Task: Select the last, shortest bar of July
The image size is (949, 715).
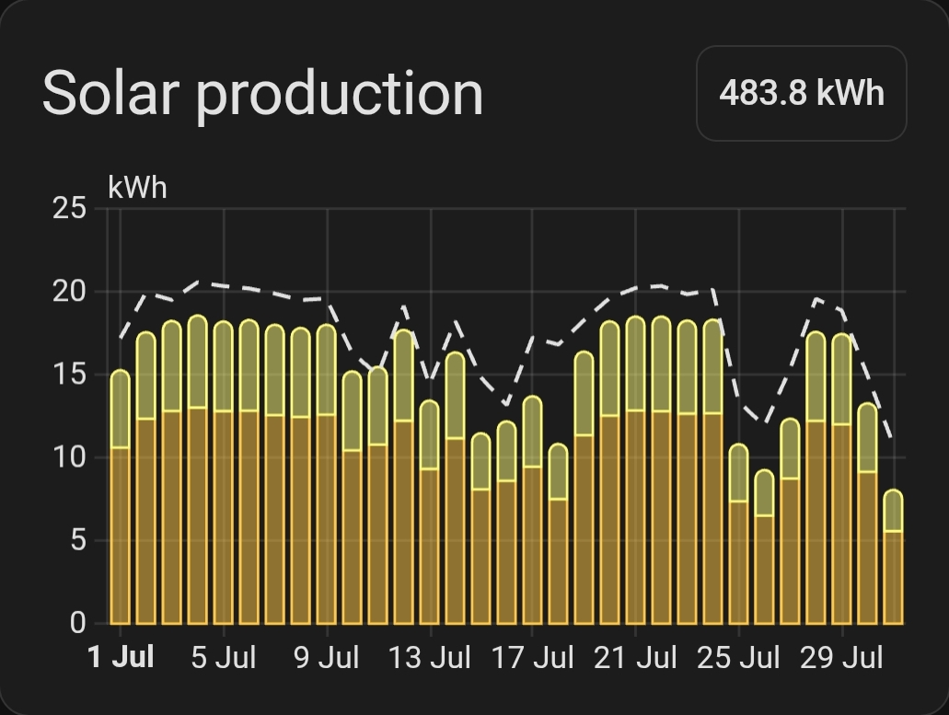Action: (894, 557)
